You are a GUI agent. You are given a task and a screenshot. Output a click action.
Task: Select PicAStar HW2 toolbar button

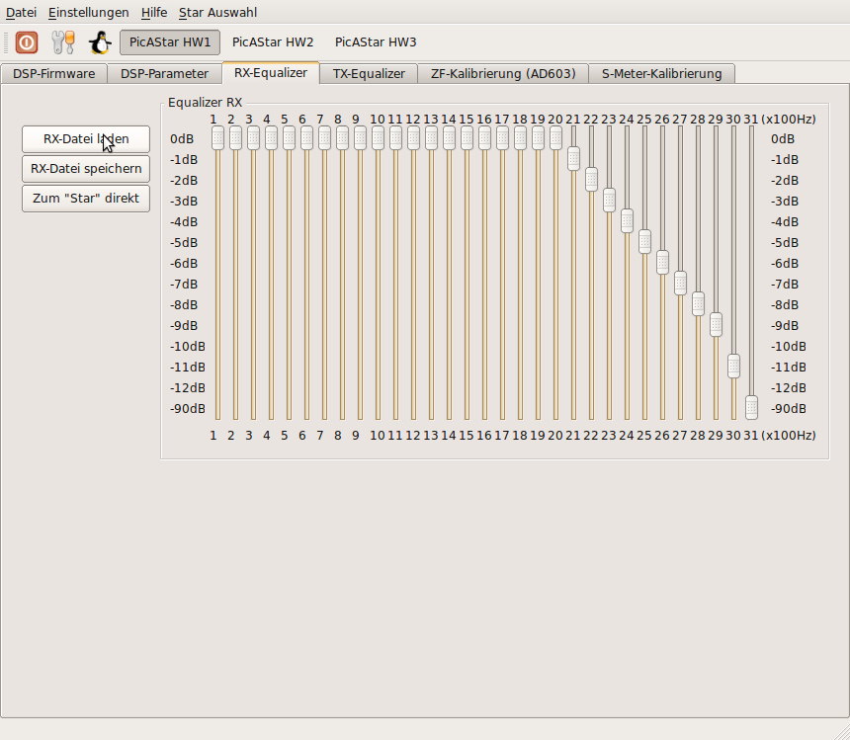(x=273, y=42)
